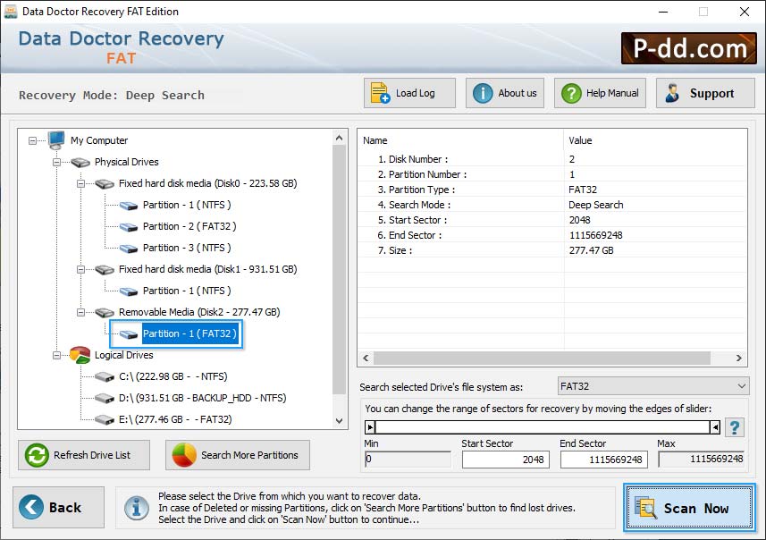Collapse the Disk1 931.51 GB node
The width and height of the screenshot is (766, 540).
[81, 269]
